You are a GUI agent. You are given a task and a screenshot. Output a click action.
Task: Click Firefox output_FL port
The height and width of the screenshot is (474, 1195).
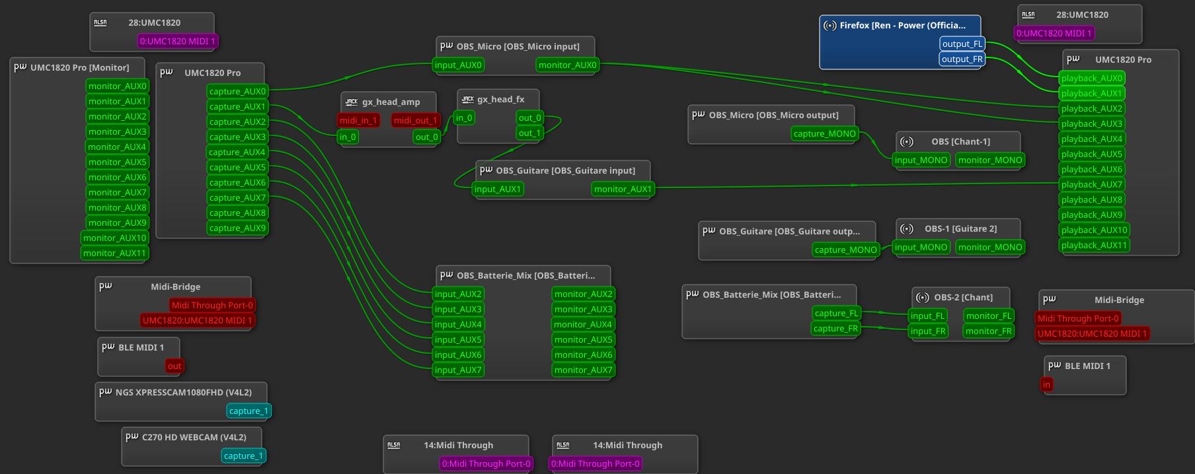(x=962, y=44)
